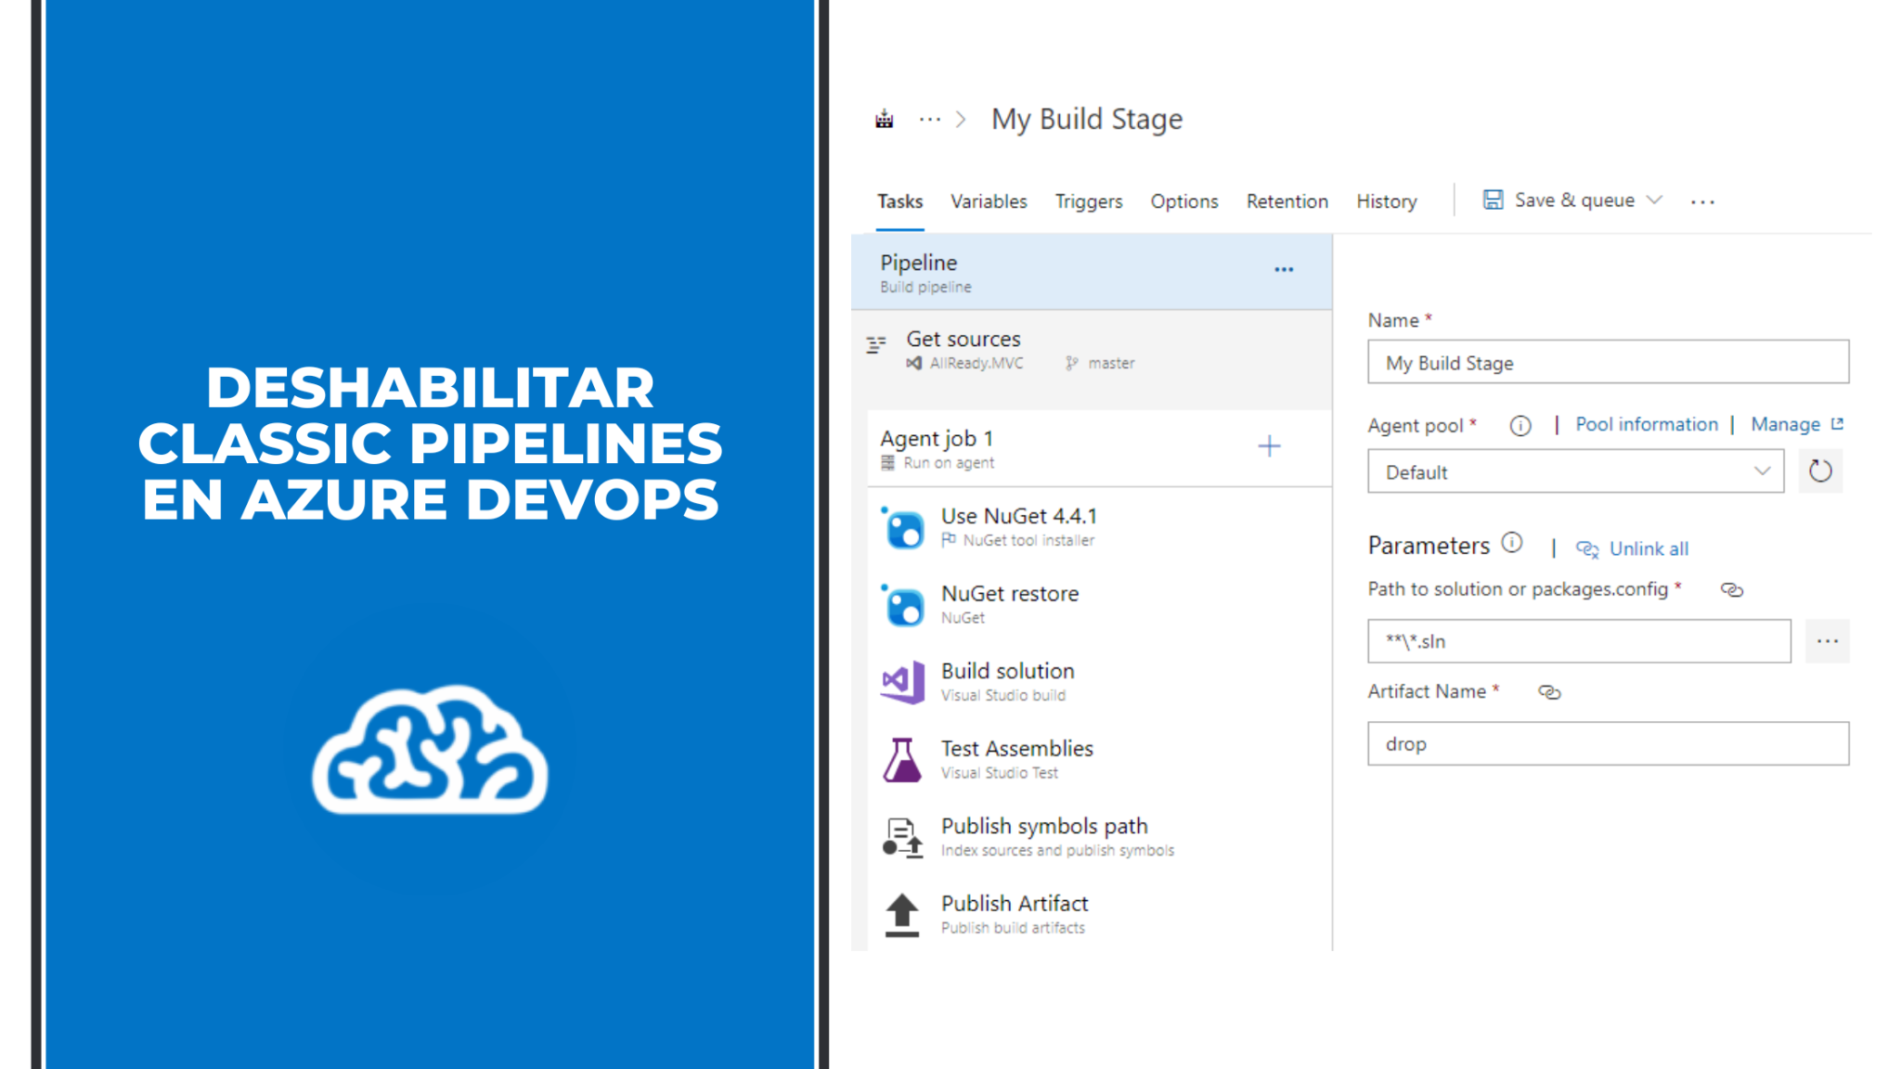Screen dimensions: 1901x1069
Task: Add a task to Agent job 1
Action: [x=1269, y=446]
